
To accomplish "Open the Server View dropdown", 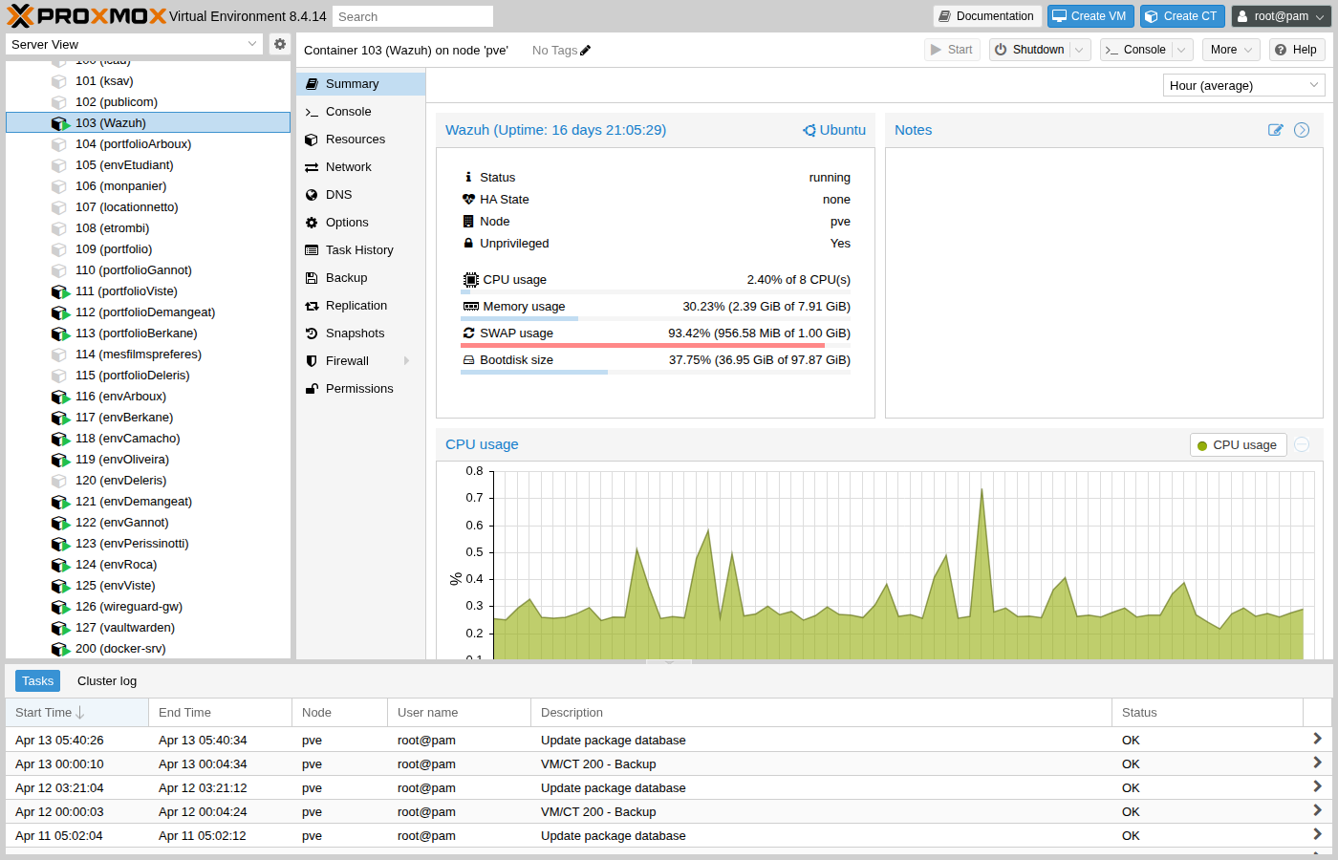I will coord(252,44).
